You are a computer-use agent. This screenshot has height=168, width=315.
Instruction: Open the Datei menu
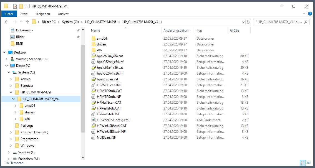coord(9,14)
